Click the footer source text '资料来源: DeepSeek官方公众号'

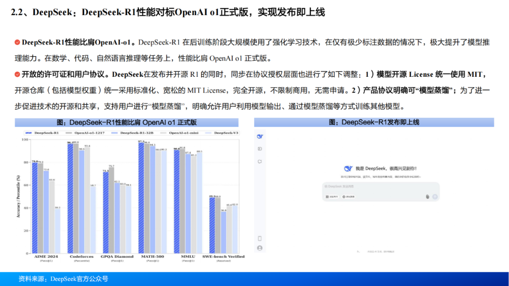click(x=63, y=279)
